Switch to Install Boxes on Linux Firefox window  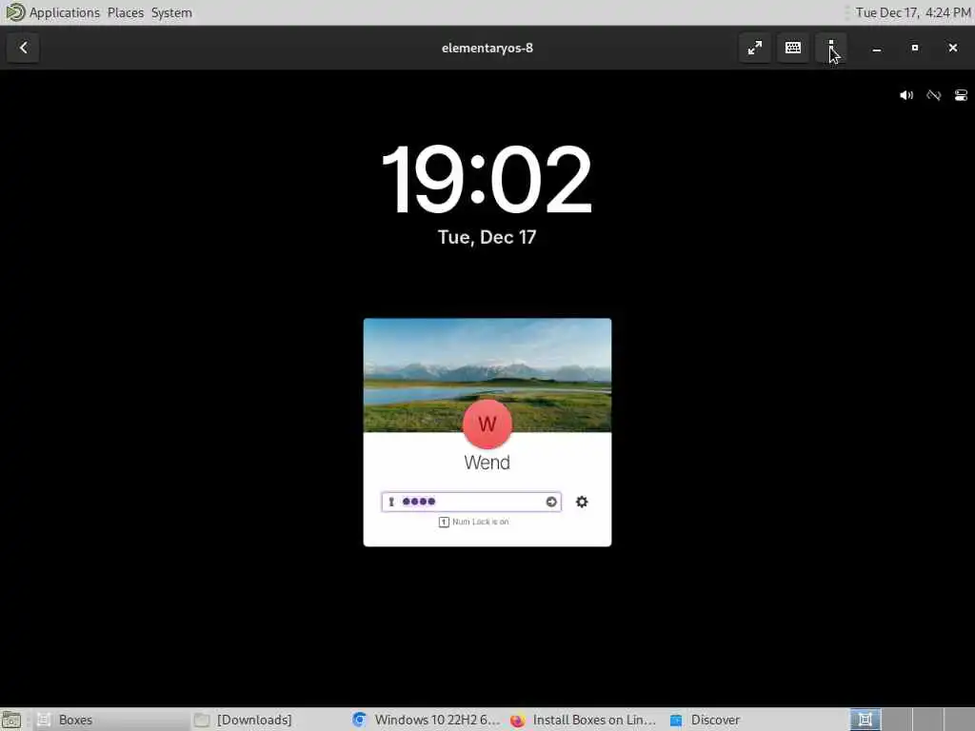(x=585, y=720)
